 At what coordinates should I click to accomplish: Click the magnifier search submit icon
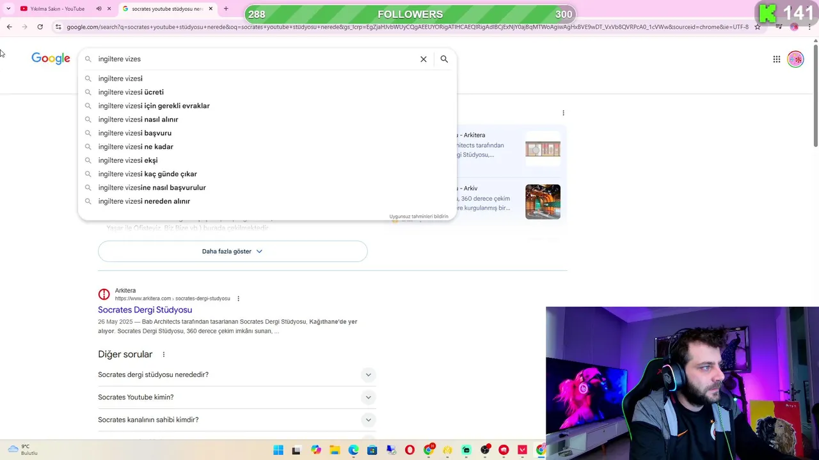[444, 59]
